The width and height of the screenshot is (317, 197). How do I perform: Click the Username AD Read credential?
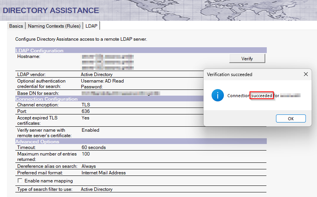pos(102,81)
